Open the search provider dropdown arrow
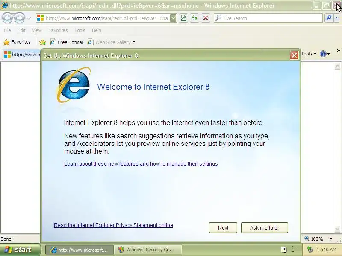The width and height of the screenshot is (342, 256). tap(336, 18)
